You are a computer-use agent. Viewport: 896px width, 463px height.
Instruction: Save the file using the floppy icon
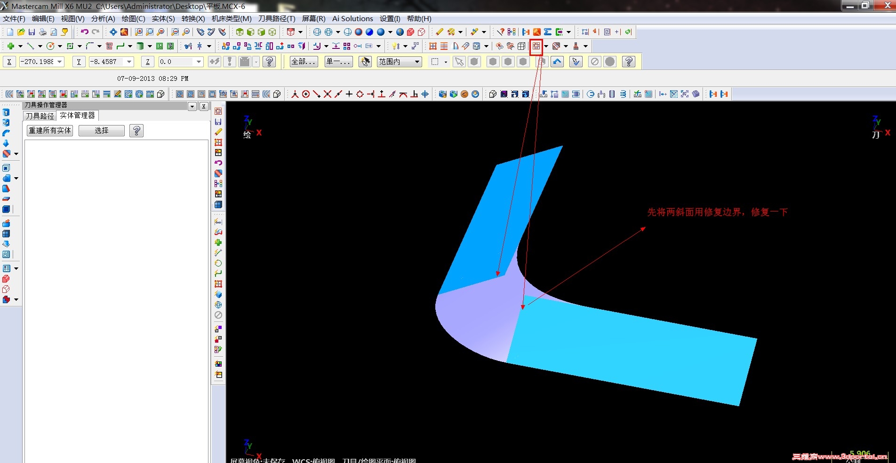[32, 32]
